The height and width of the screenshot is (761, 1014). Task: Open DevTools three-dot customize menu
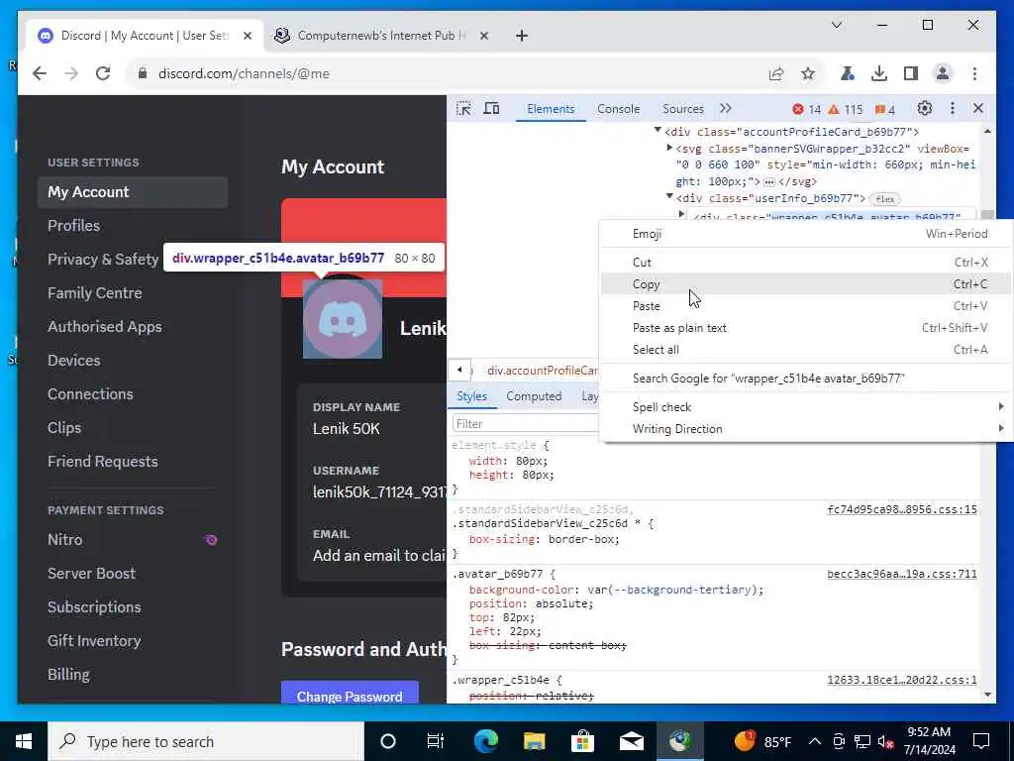[952, 109]
